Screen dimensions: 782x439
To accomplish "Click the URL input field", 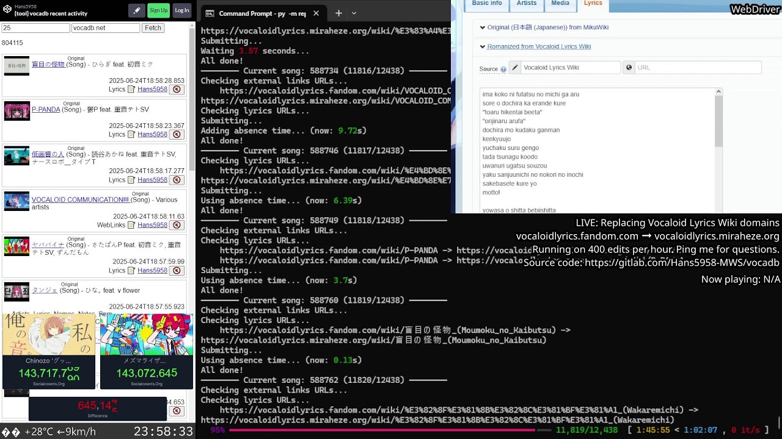I will (x=698, y=68).
